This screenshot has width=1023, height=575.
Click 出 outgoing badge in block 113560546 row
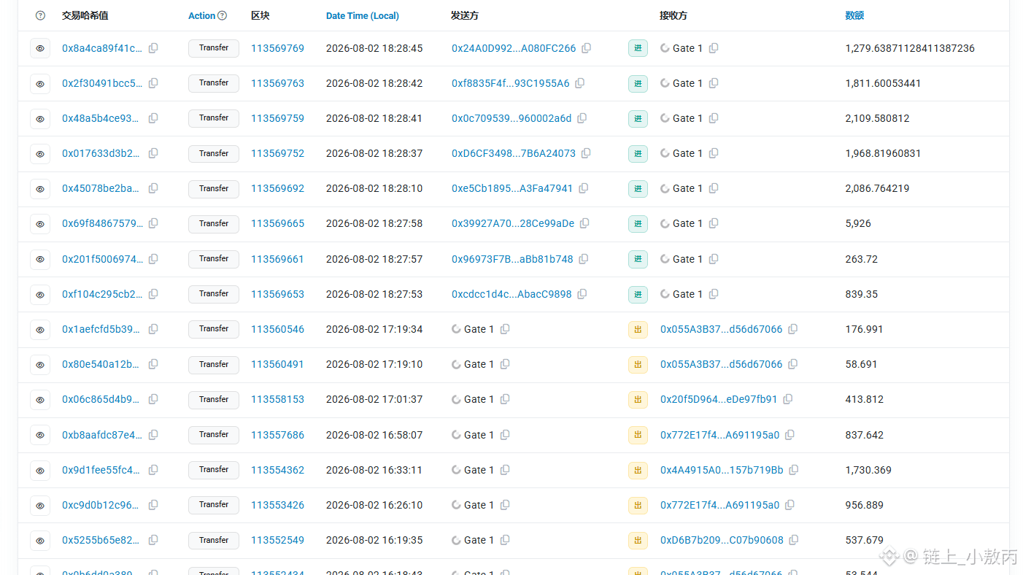(x=638, y=329)
